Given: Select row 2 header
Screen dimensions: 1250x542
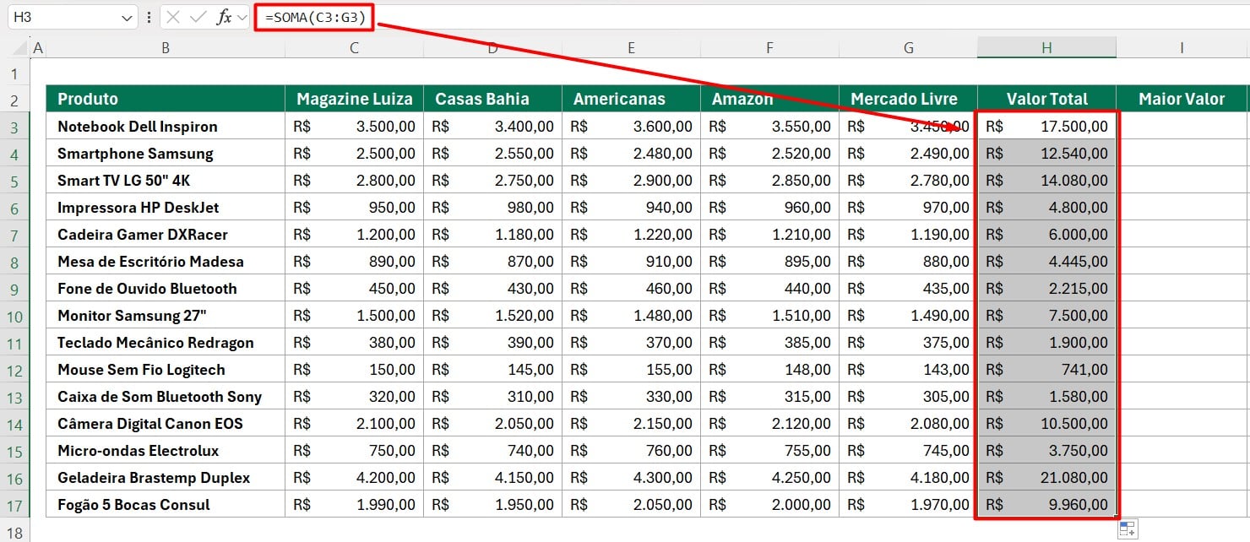Looking at the screenshot, I should point(15,99).
